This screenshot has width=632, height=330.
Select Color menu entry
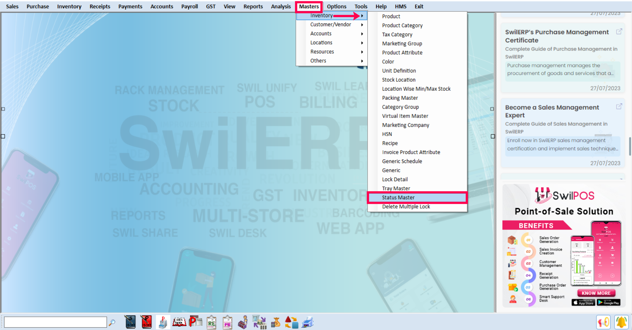[x=417, y=62]
